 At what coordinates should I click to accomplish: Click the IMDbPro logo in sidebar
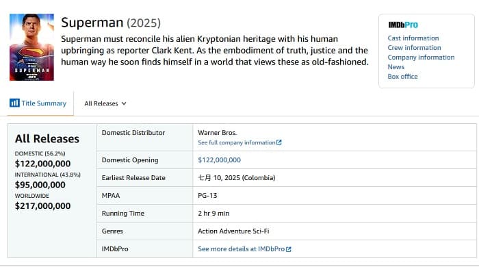403,25
